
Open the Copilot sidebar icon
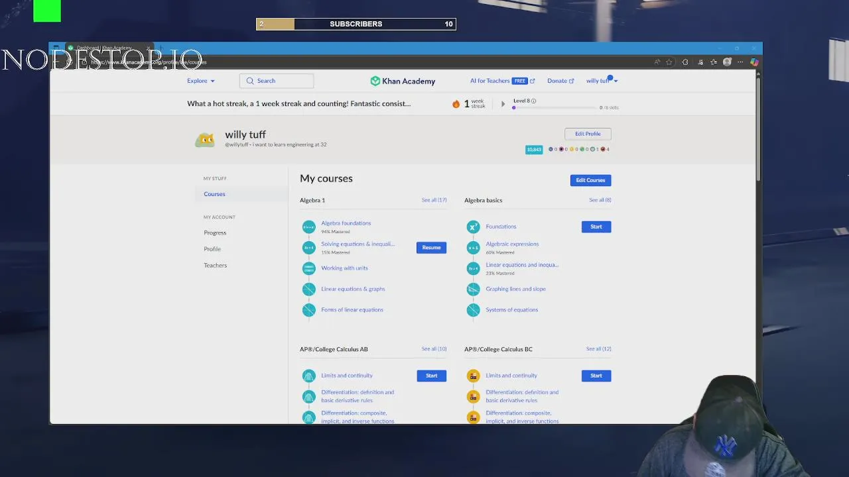coord(754,62)
